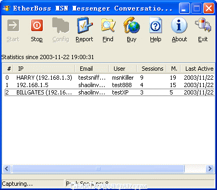
Task: Click the horizontal scrollbar right arrow
Action: (210, 168)
